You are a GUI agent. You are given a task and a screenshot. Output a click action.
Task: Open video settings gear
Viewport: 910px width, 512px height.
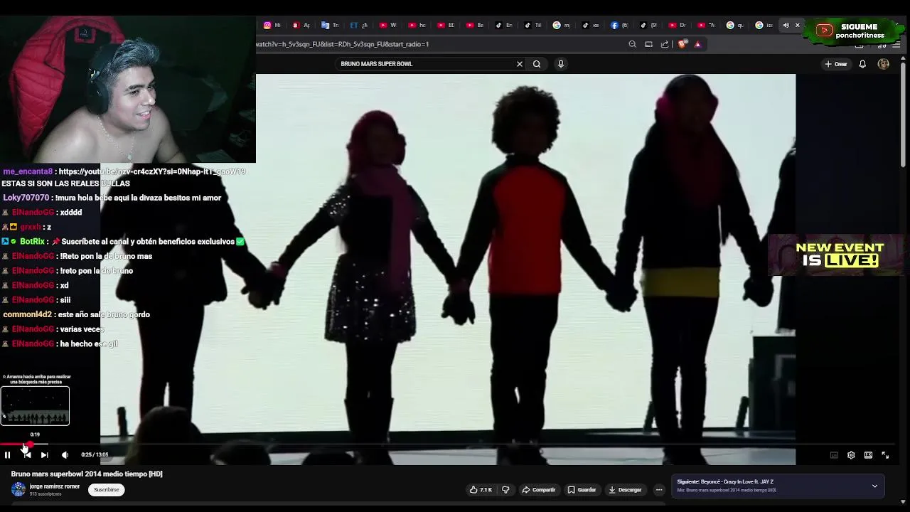(851, 455)
